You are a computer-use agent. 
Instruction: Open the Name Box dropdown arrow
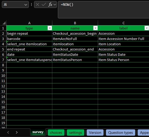26,5
